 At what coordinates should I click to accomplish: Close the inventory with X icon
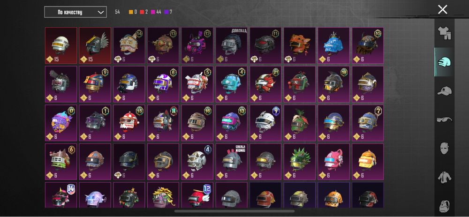442,9
